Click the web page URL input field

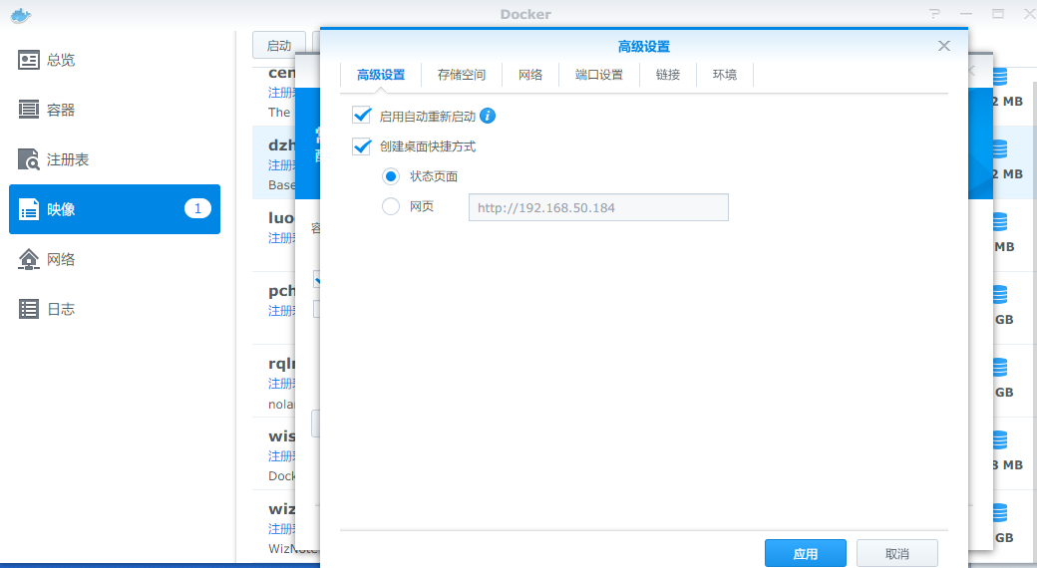click(598, 207)
